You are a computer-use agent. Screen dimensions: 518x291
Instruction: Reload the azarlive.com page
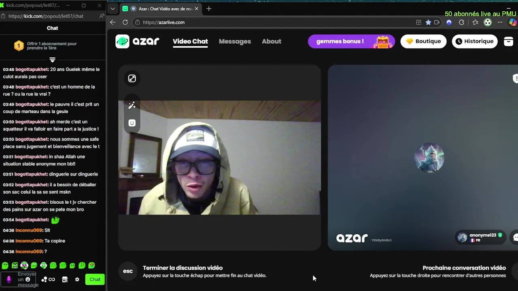125,22
